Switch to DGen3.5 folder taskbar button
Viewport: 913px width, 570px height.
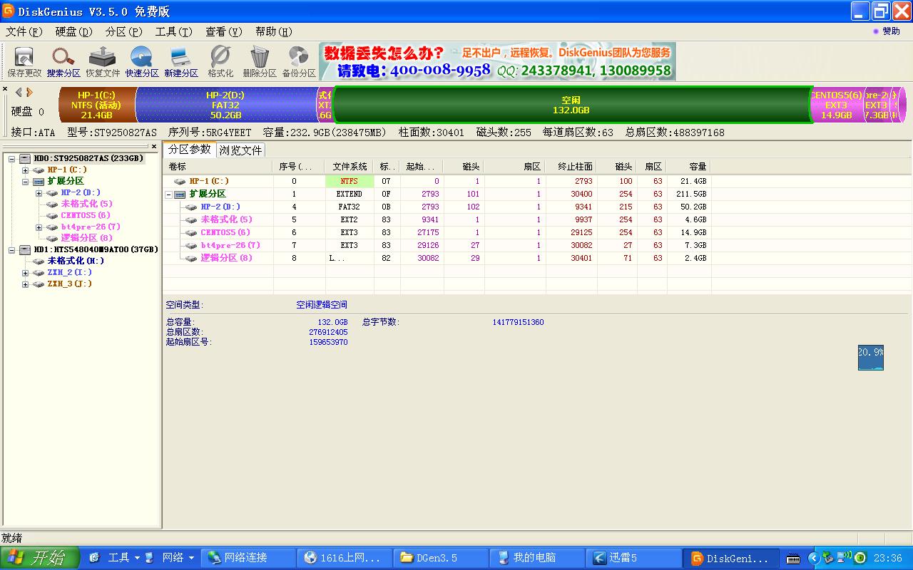[x=441, y=558]
